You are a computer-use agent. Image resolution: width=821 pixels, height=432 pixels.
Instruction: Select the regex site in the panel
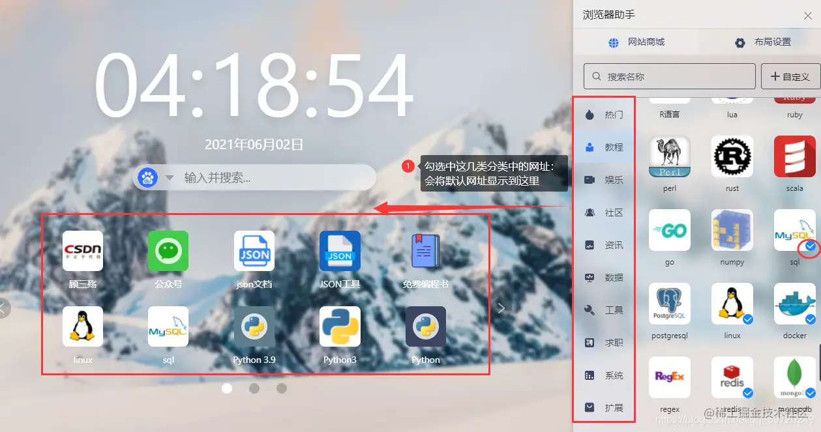(x=670, y=377)
